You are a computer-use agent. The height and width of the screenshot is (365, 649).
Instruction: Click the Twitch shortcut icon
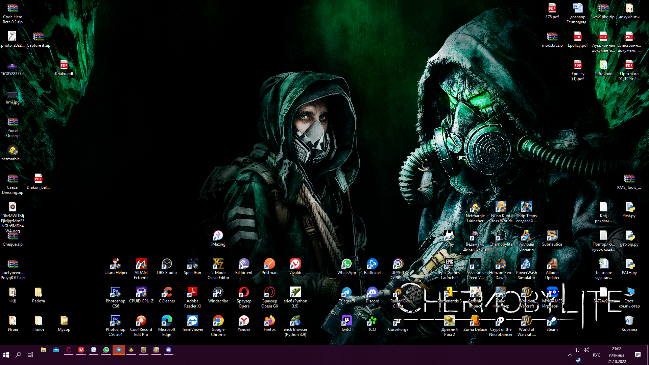tap(346, 323)
